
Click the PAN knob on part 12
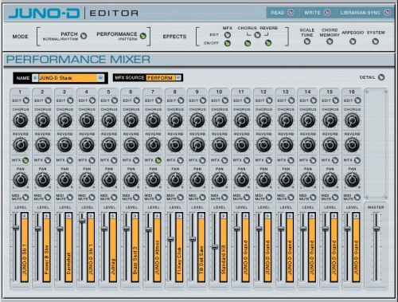[263, 180]
